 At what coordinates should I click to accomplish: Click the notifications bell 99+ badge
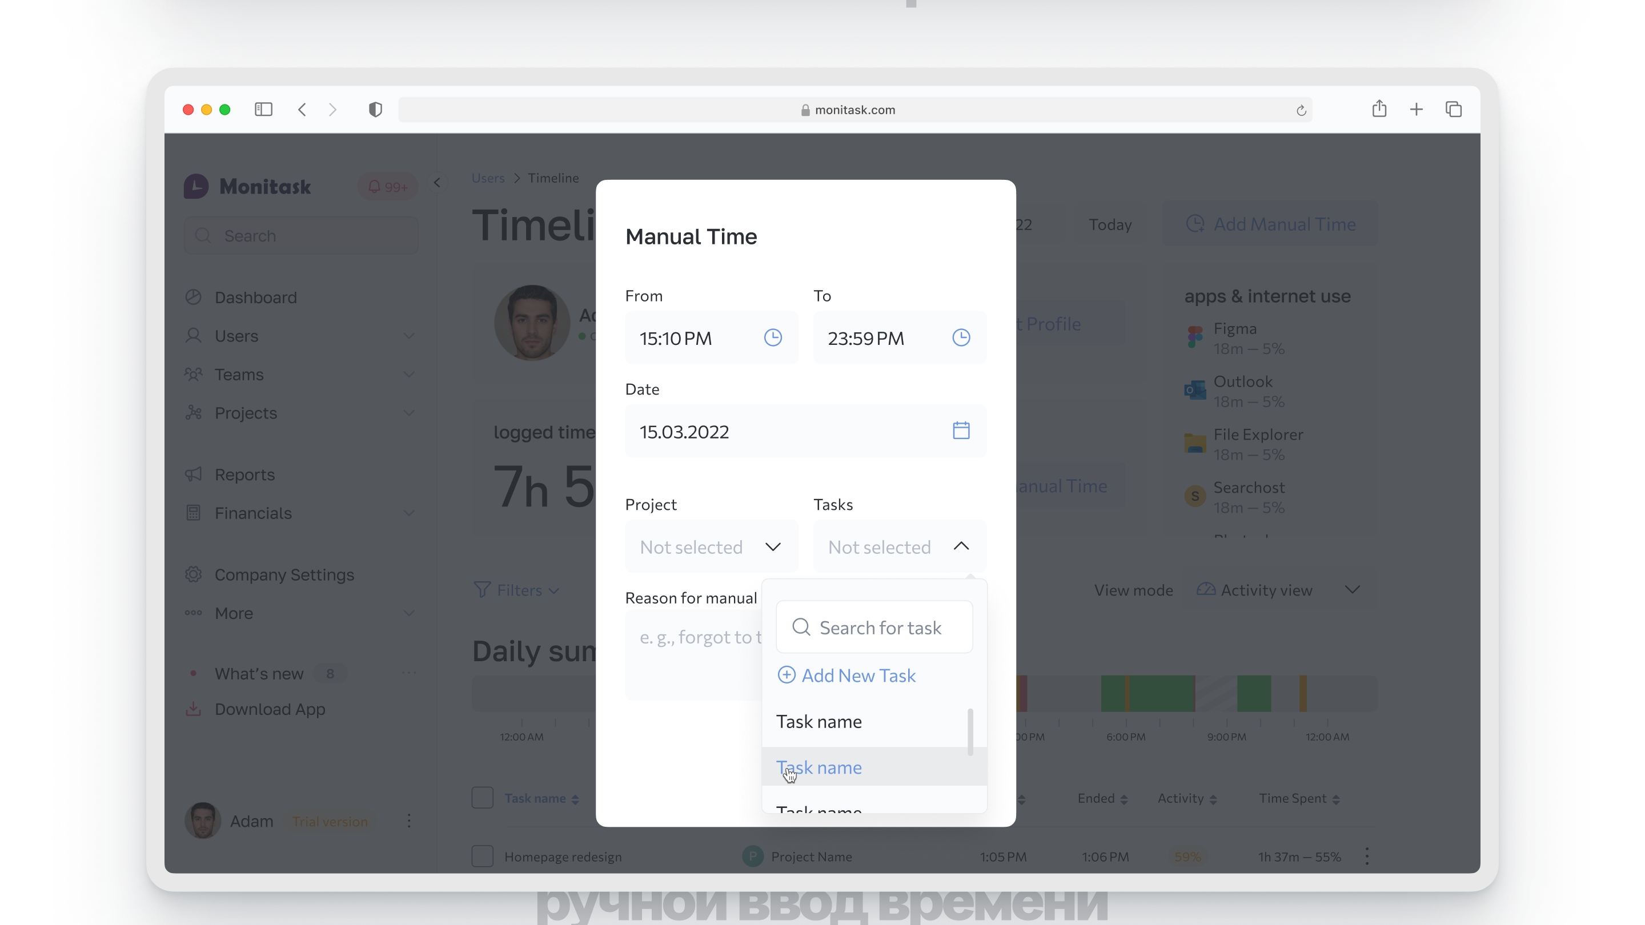(387, 187)
